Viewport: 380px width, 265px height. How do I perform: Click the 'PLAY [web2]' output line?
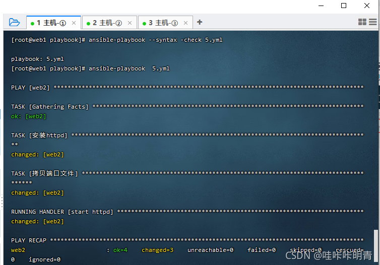pyautogui.click(x=187, y=87)
